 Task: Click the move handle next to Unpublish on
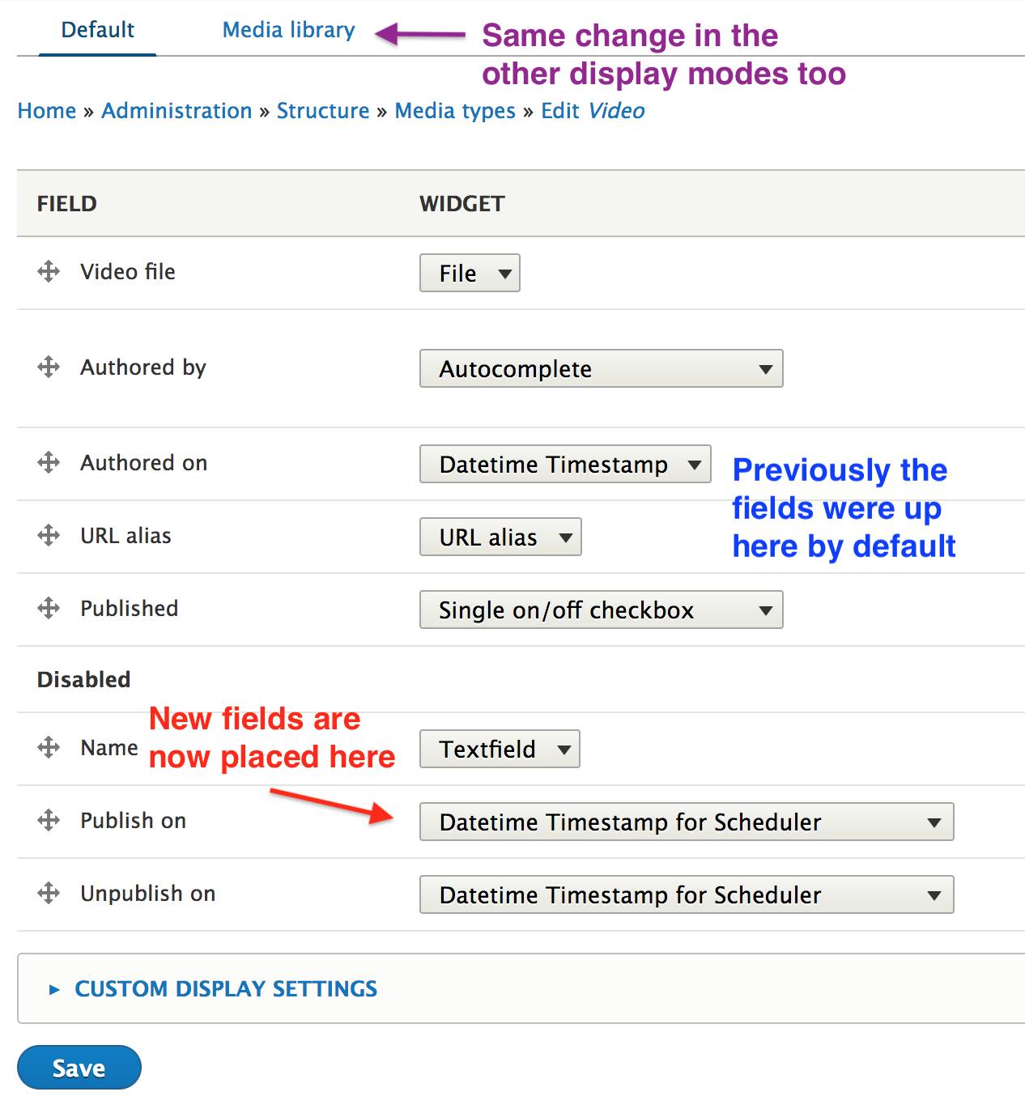point(49,893)
